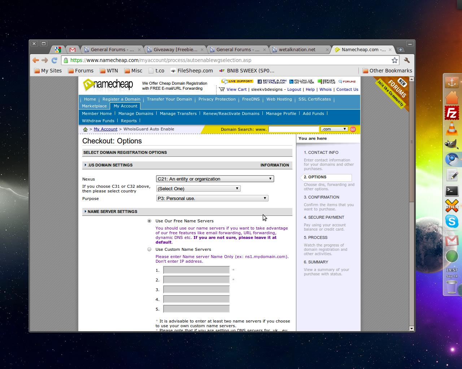Launch Skype from the dock
This screenshot has height=369, width=462.
(452, 221)
